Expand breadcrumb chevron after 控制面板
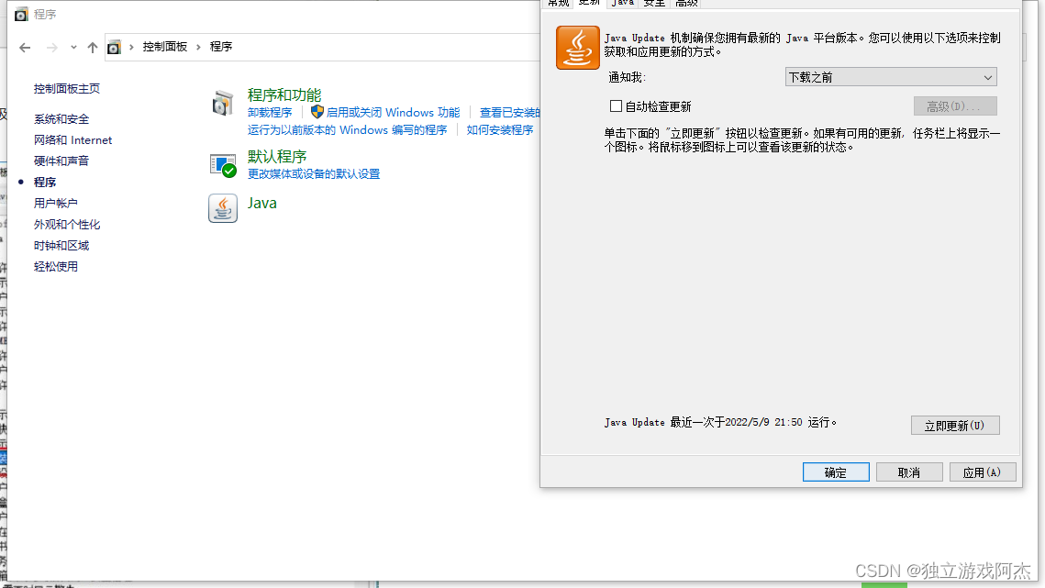This screenshot has width=1045, height=588. [198, 47]
